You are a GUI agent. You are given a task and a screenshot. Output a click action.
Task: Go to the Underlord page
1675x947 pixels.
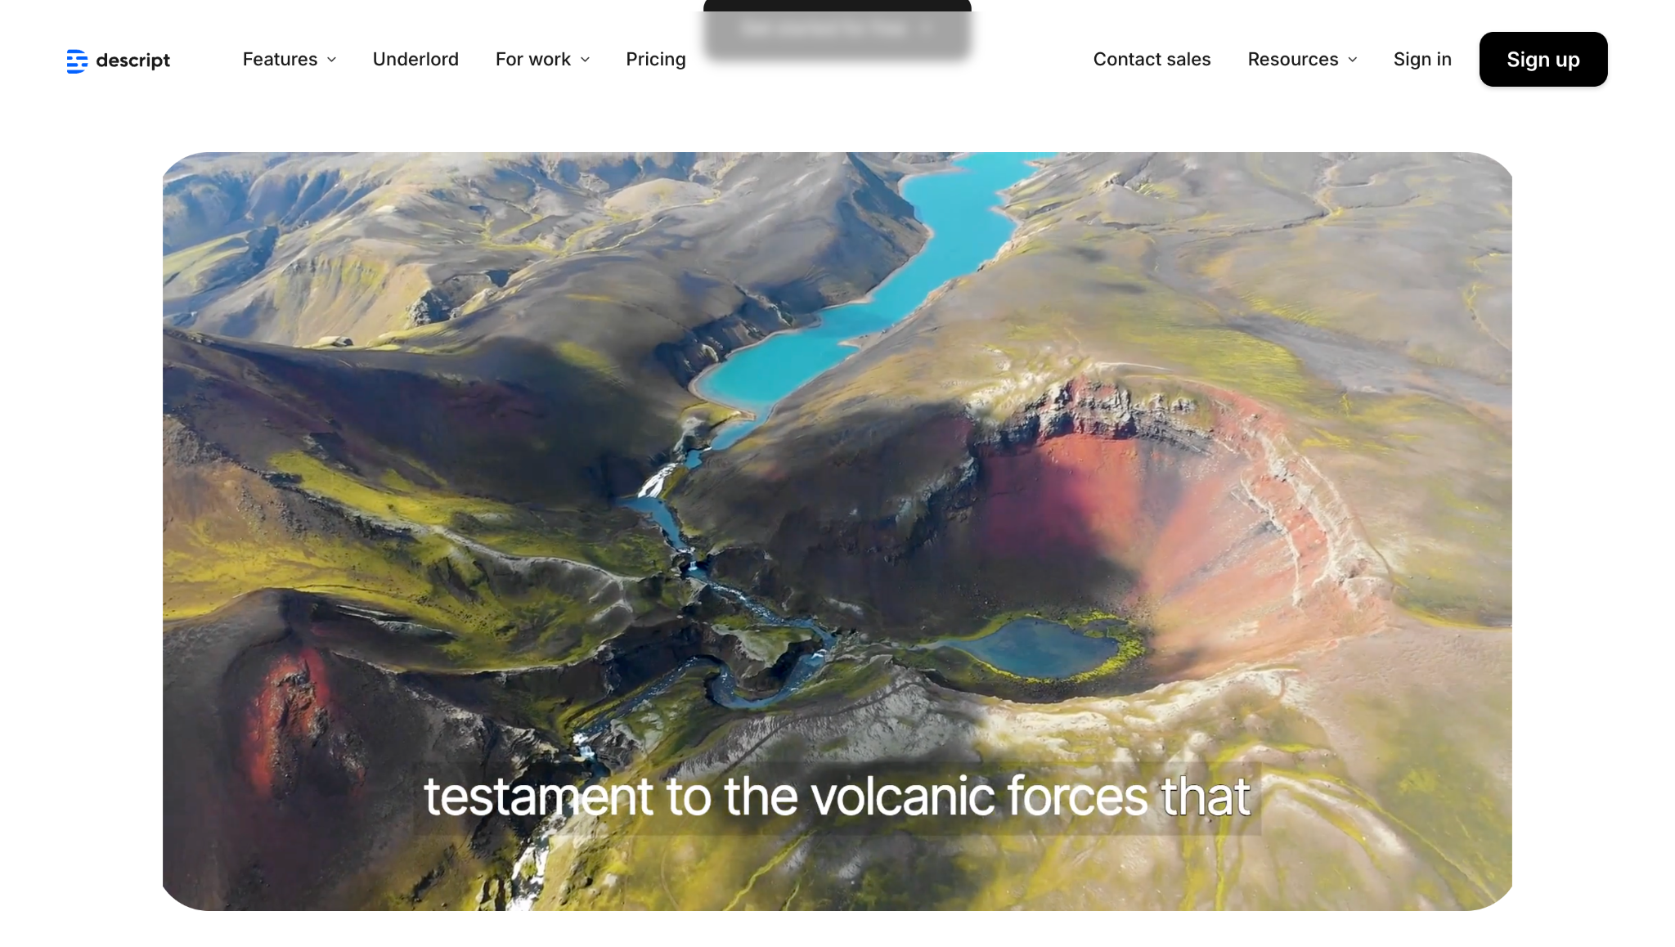pyautogui.click(x=415, y=60)
